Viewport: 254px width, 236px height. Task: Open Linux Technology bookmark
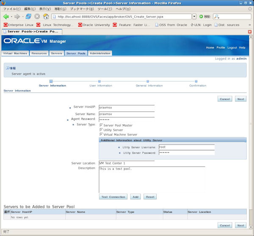55,25
